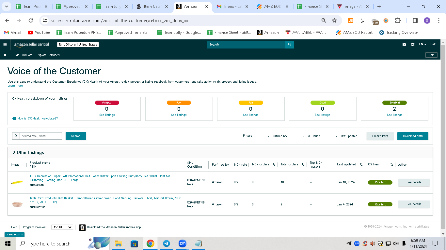Click the yellow foam belt product thumbnail
This screenshot has height=250, width=446.
click(17, 182)
